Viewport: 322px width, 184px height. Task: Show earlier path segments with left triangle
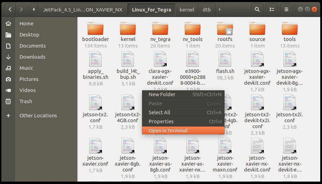[x=34, y=9]
